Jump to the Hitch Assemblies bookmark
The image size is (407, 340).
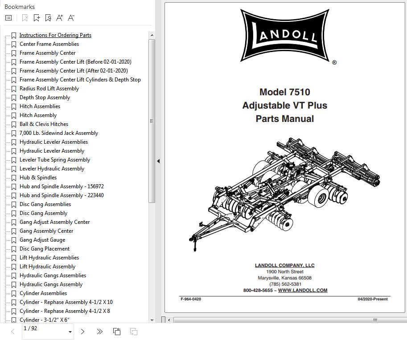tap(40, 106)
